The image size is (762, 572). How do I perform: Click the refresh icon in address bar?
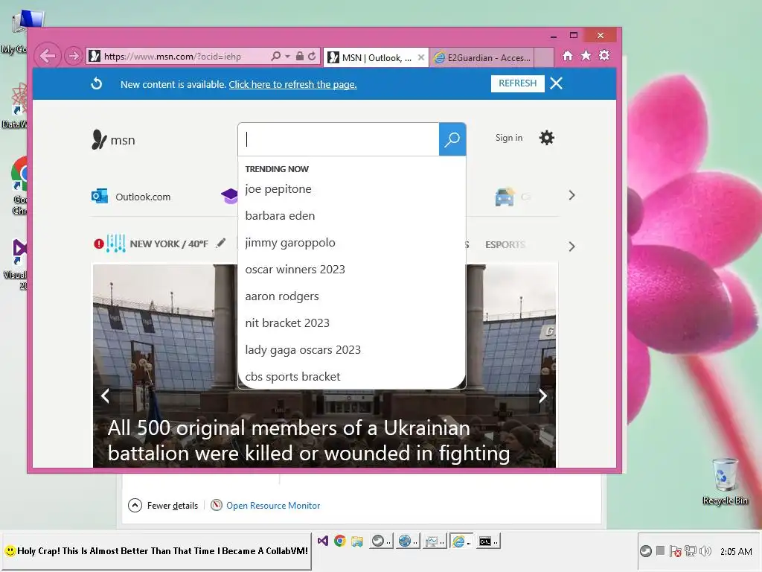(312, 56)
